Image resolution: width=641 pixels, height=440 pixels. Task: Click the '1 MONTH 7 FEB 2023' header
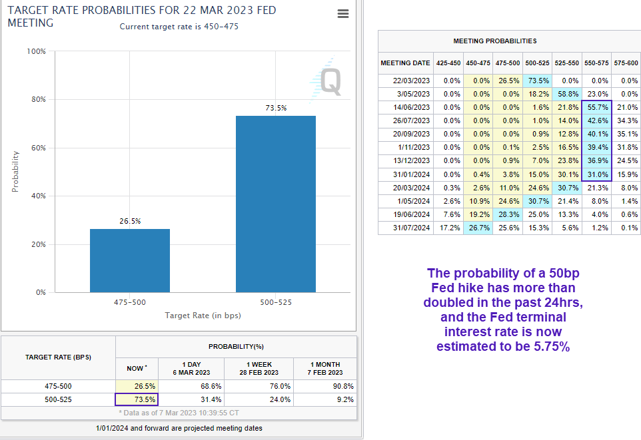(325, 369)
